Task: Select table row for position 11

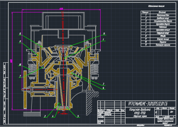Action: tap(158, 45)
